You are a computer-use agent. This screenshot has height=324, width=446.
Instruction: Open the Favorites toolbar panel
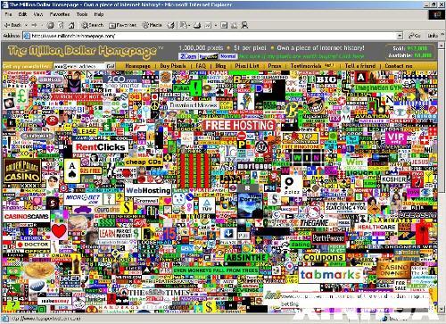(x=123, y=25)
